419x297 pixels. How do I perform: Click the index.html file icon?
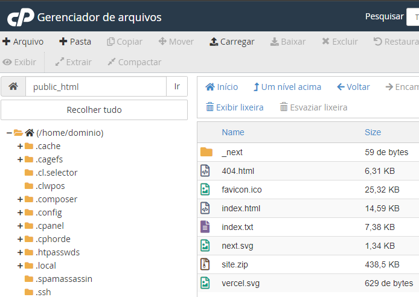pyautogui.click(x=205, y=208)
